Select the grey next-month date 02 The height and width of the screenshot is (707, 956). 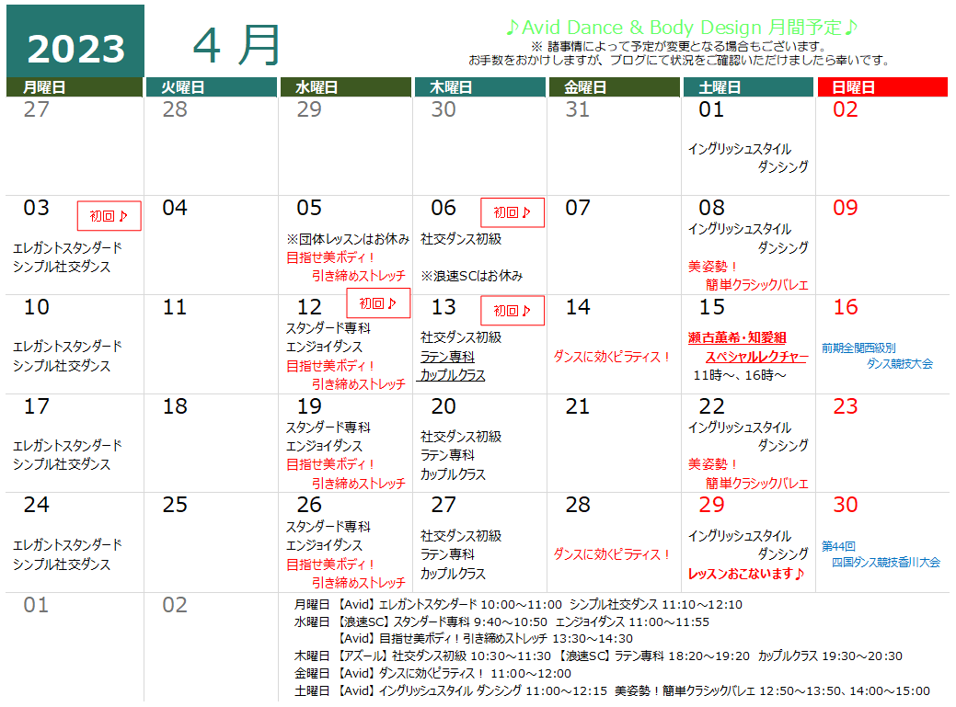click(175, 605)
